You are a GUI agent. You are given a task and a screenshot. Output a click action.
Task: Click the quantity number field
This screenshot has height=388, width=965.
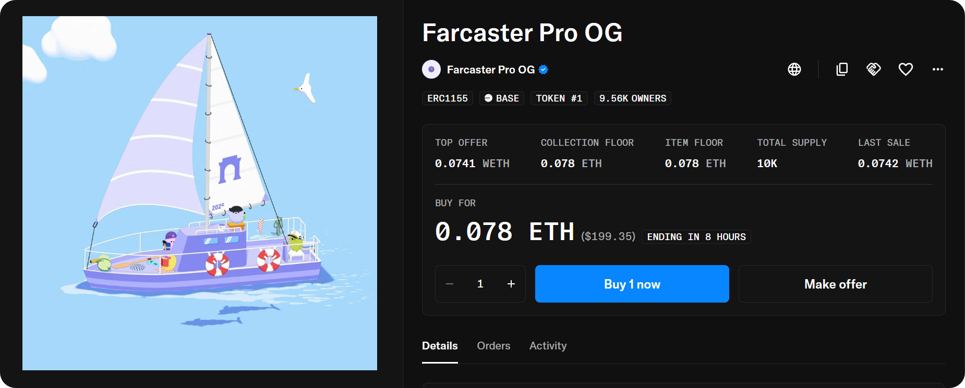(x=480, y=284)
